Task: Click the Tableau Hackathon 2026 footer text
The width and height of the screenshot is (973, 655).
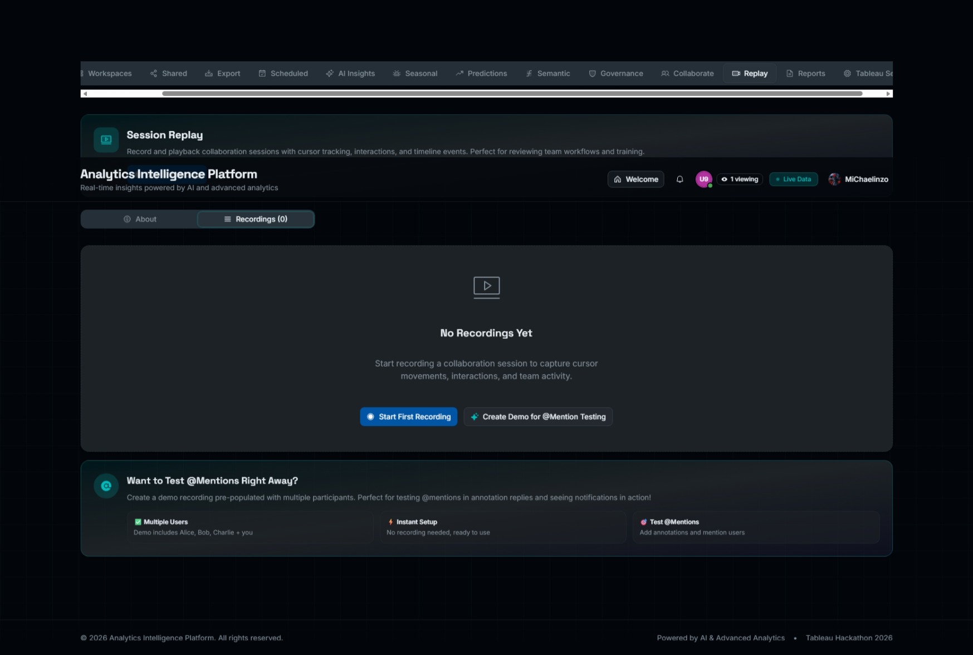Action: tap(849, 638)
